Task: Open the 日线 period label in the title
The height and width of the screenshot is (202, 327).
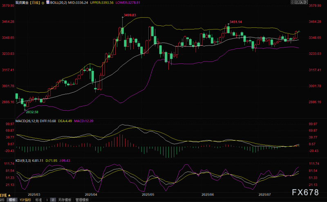Action: 34,3
